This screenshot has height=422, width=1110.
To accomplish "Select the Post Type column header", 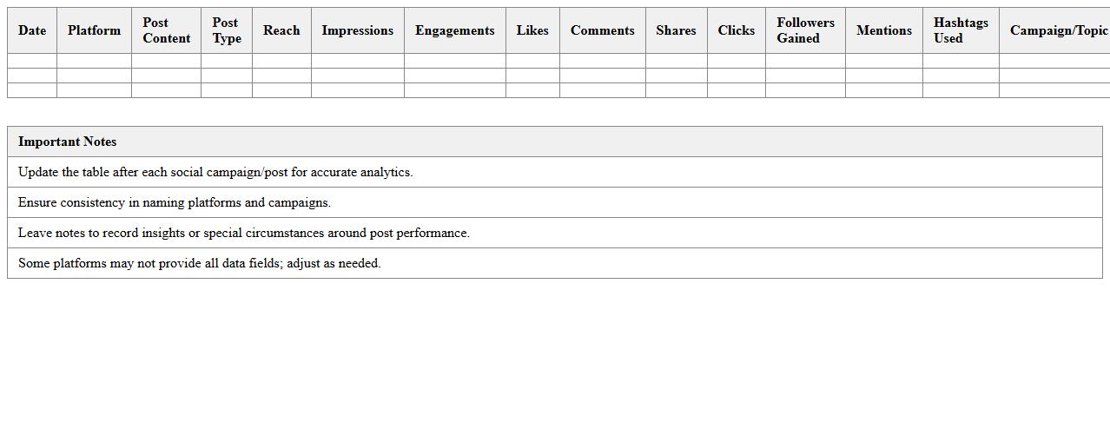I will [x=226, y=30].
